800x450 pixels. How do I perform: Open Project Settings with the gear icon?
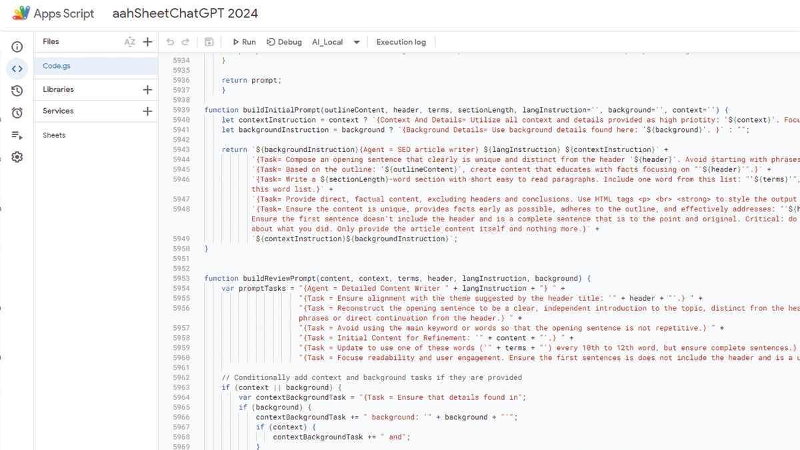(17, 157)
